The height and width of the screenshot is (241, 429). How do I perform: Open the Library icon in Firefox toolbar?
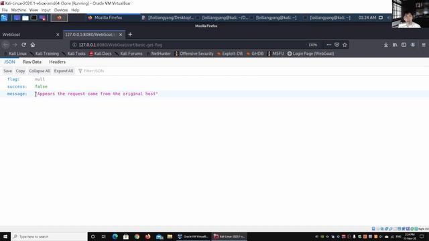pyautogui.click(x=395, y=45)
